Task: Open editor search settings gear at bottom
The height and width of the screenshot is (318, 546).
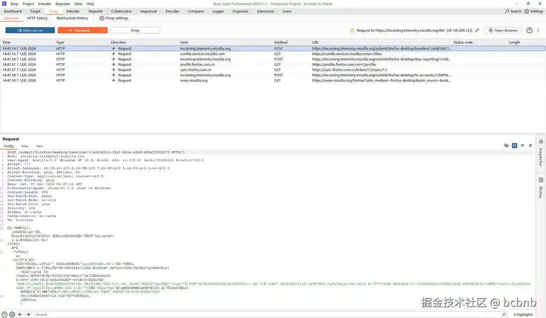Action: 12,314
